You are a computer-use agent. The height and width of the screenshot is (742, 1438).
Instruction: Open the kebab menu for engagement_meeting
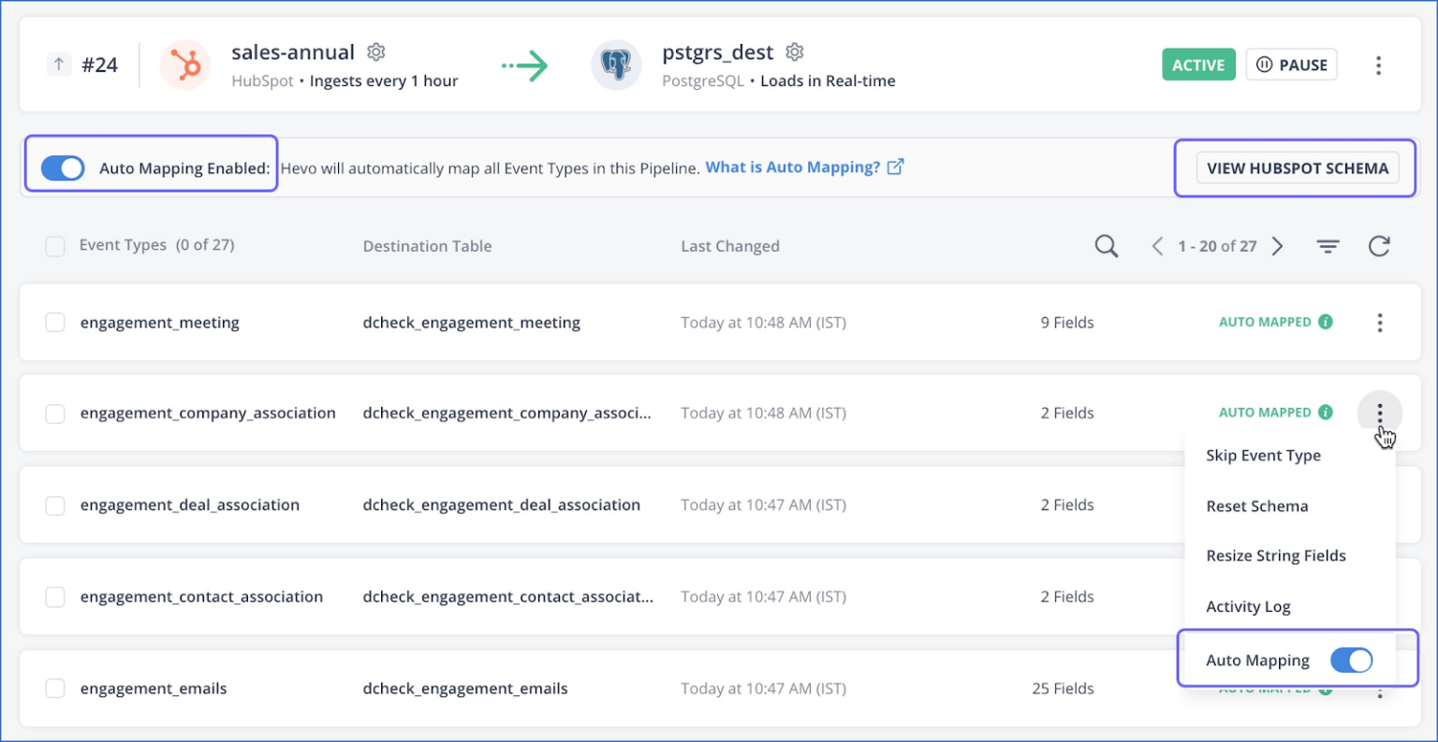(1380, 322)
